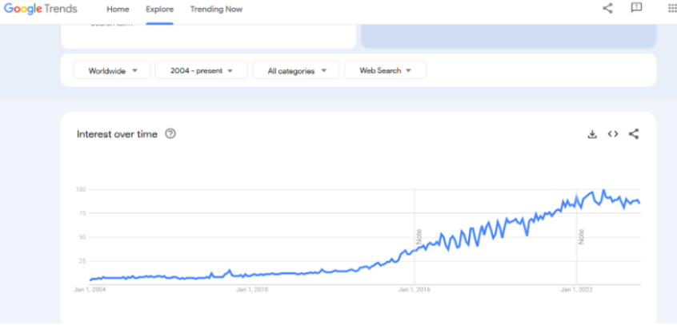The image size is (677, 325).
Task: Click the Note marker near 2016
Action: click(x=419, y=236)
